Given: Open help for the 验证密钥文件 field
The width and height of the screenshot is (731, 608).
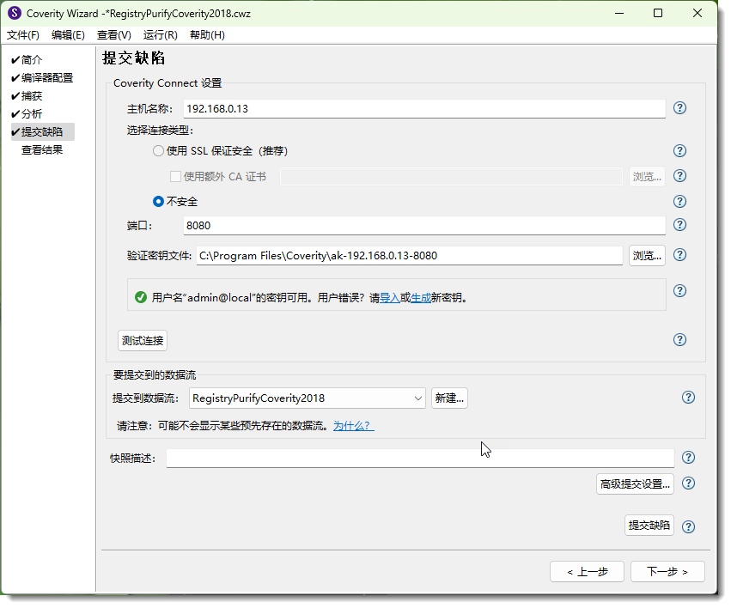Looking at the screenshot, I should click(679, 255).
